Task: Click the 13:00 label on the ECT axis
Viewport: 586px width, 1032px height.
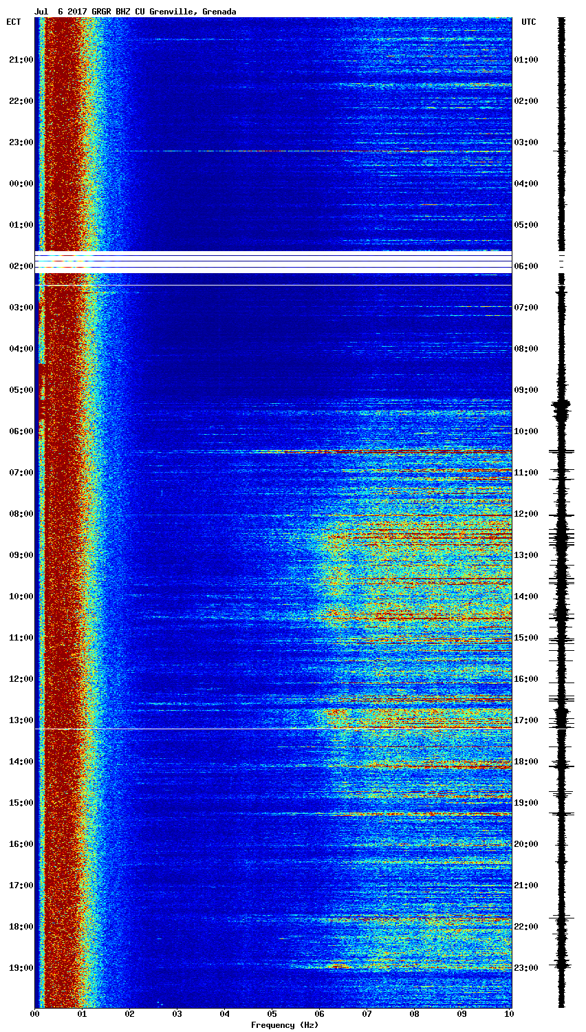Action: click(x=21, y=720)
